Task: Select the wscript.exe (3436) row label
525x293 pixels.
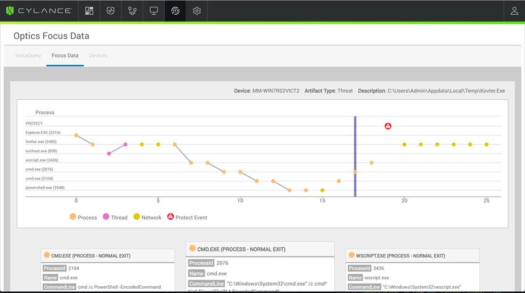Action: pos(42,160)
